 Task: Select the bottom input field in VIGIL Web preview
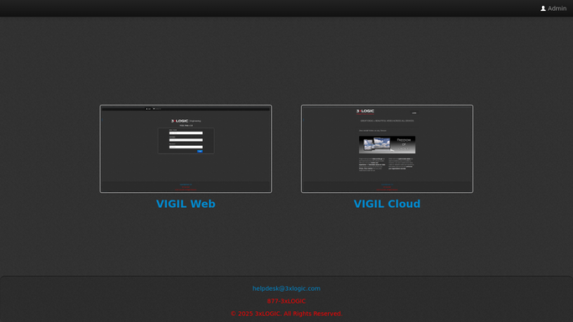click(x=185, y=147)
